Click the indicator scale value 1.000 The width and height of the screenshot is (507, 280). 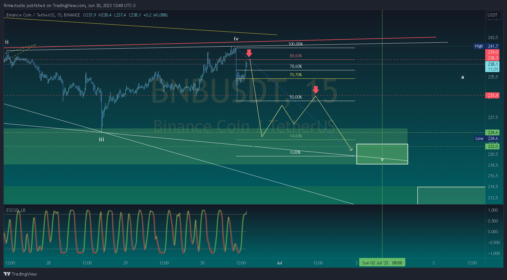pos(493,210)
